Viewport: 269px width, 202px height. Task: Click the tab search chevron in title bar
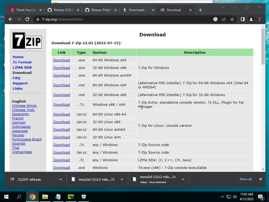pos(223,7)
